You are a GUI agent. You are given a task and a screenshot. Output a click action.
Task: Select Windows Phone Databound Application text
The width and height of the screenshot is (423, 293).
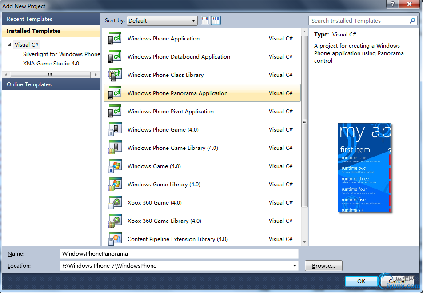[179, 57]
